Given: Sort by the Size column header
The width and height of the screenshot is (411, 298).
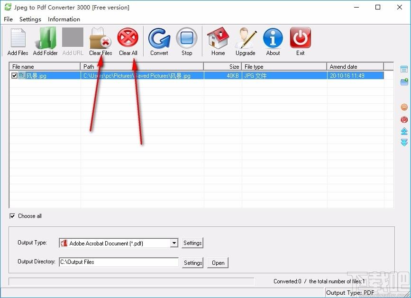Looking at the screenshot, I should pyautogui.click(x=222, y=66).
